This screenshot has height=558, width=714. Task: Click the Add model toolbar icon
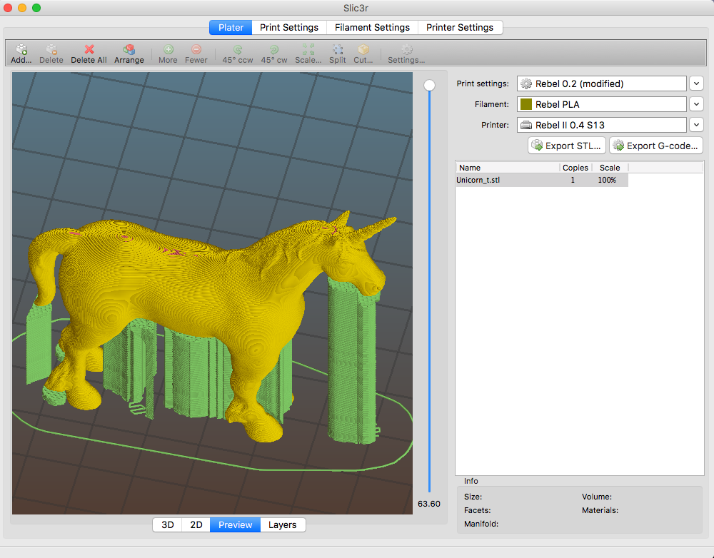pyautogui.click(x=21, y=50)
